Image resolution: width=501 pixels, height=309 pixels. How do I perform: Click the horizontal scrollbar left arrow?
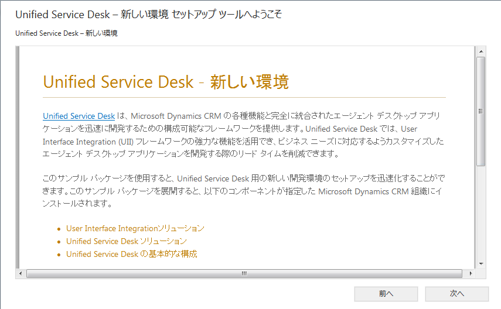[x=21, y=273]
